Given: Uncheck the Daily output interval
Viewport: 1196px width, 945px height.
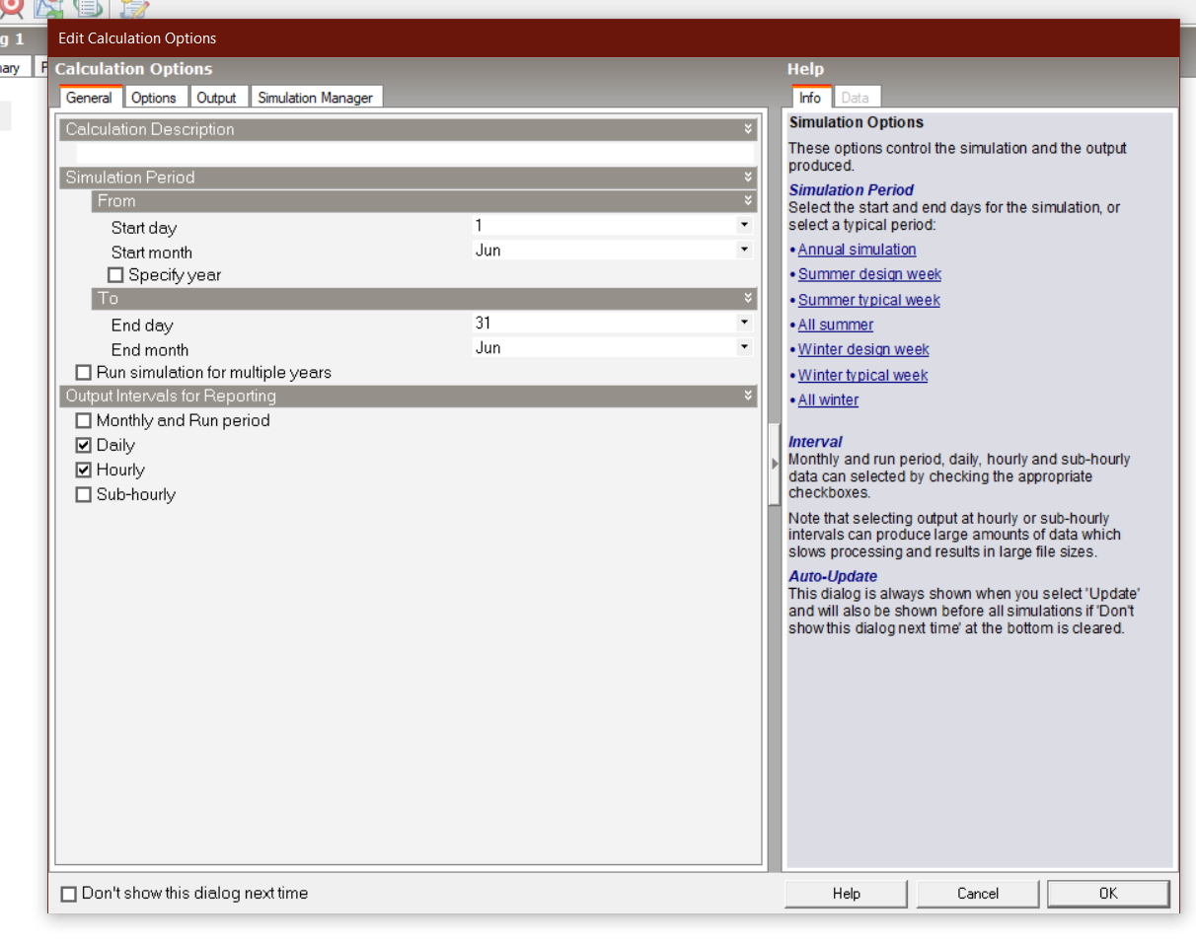Looking at the screenshot, I should 84,446.
